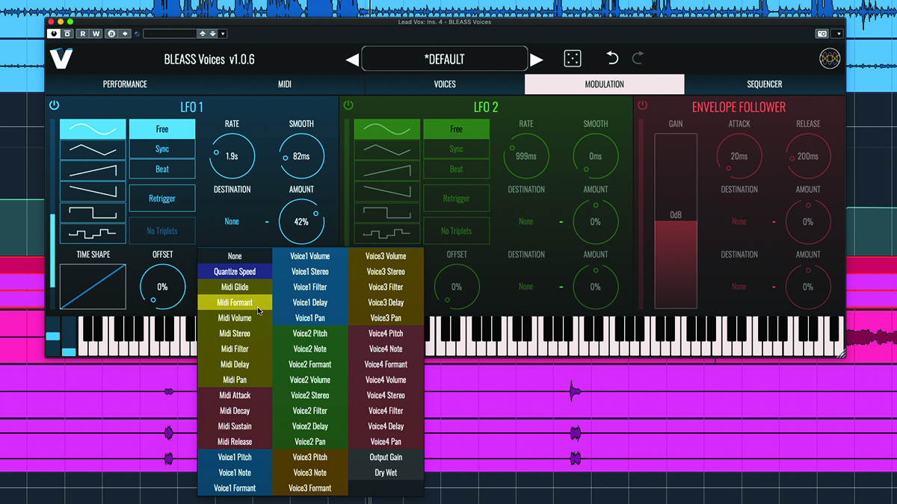The height and width of the screenshot is (504, 897).
Task: Open LFO 2 first destination selector
Action: pyautogui.click(x=526, y=222)
